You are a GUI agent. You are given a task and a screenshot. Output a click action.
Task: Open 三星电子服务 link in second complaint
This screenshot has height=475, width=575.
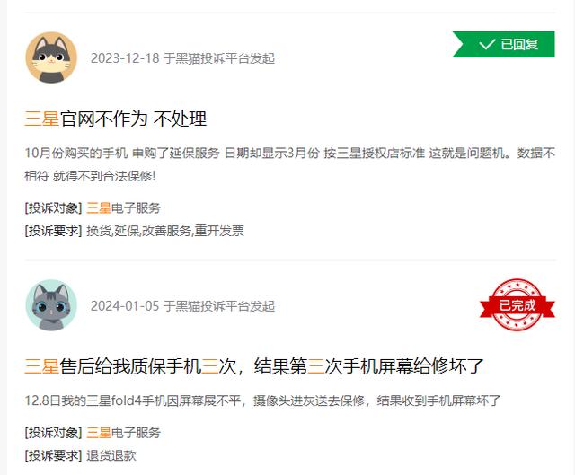coord(124,433)
